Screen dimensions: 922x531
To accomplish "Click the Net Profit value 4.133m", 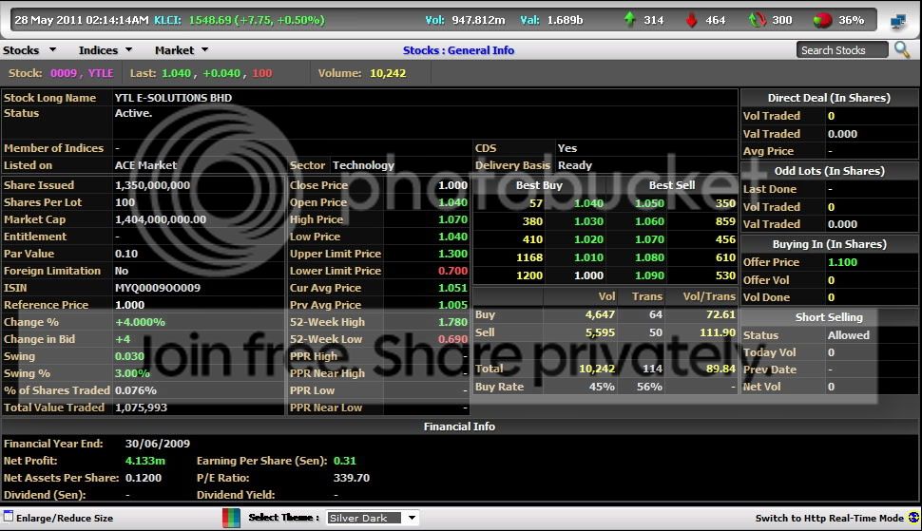I will [145, 461].
